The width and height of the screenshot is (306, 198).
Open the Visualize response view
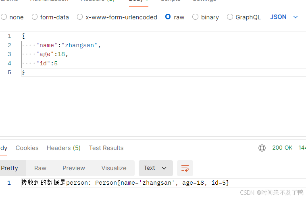click(114, 168)
